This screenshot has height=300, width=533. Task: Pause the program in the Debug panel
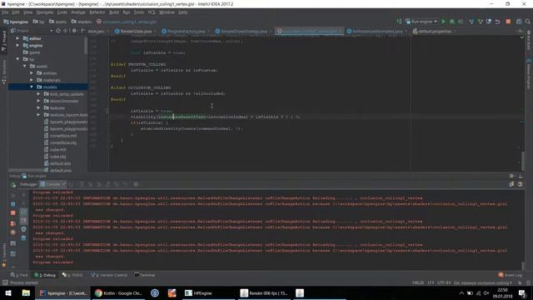point(13,204)
